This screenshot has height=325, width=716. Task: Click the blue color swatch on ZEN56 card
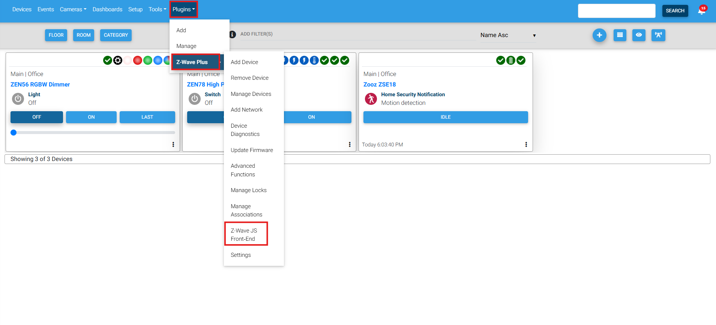[158, 60]
